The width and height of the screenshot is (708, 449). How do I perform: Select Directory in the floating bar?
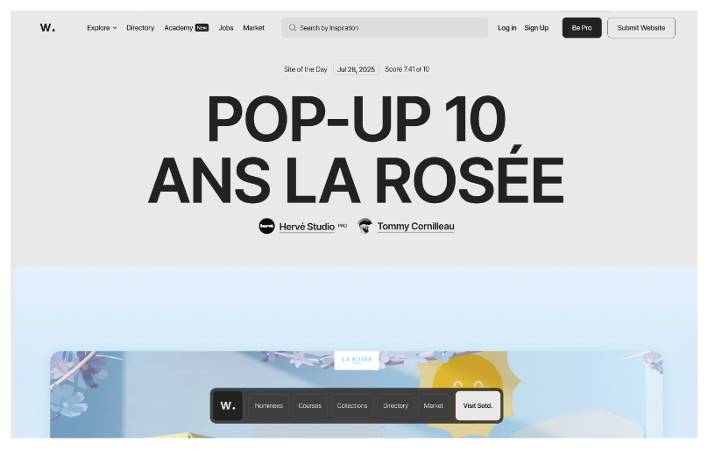(395, 406)
